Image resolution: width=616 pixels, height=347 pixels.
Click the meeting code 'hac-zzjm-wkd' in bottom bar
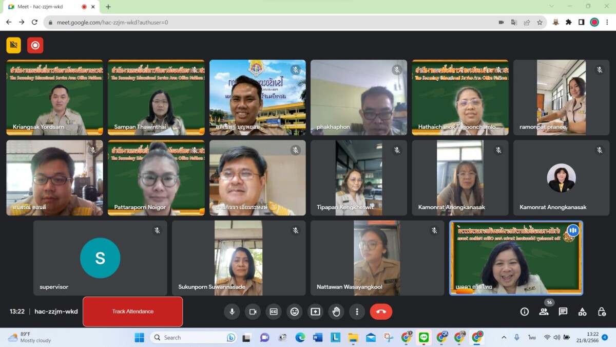56,312
